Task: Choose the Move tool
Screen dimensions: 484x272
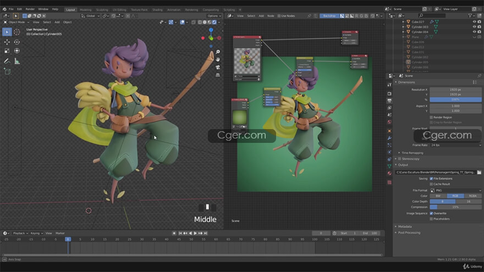Action: click(x=7, y=42)
